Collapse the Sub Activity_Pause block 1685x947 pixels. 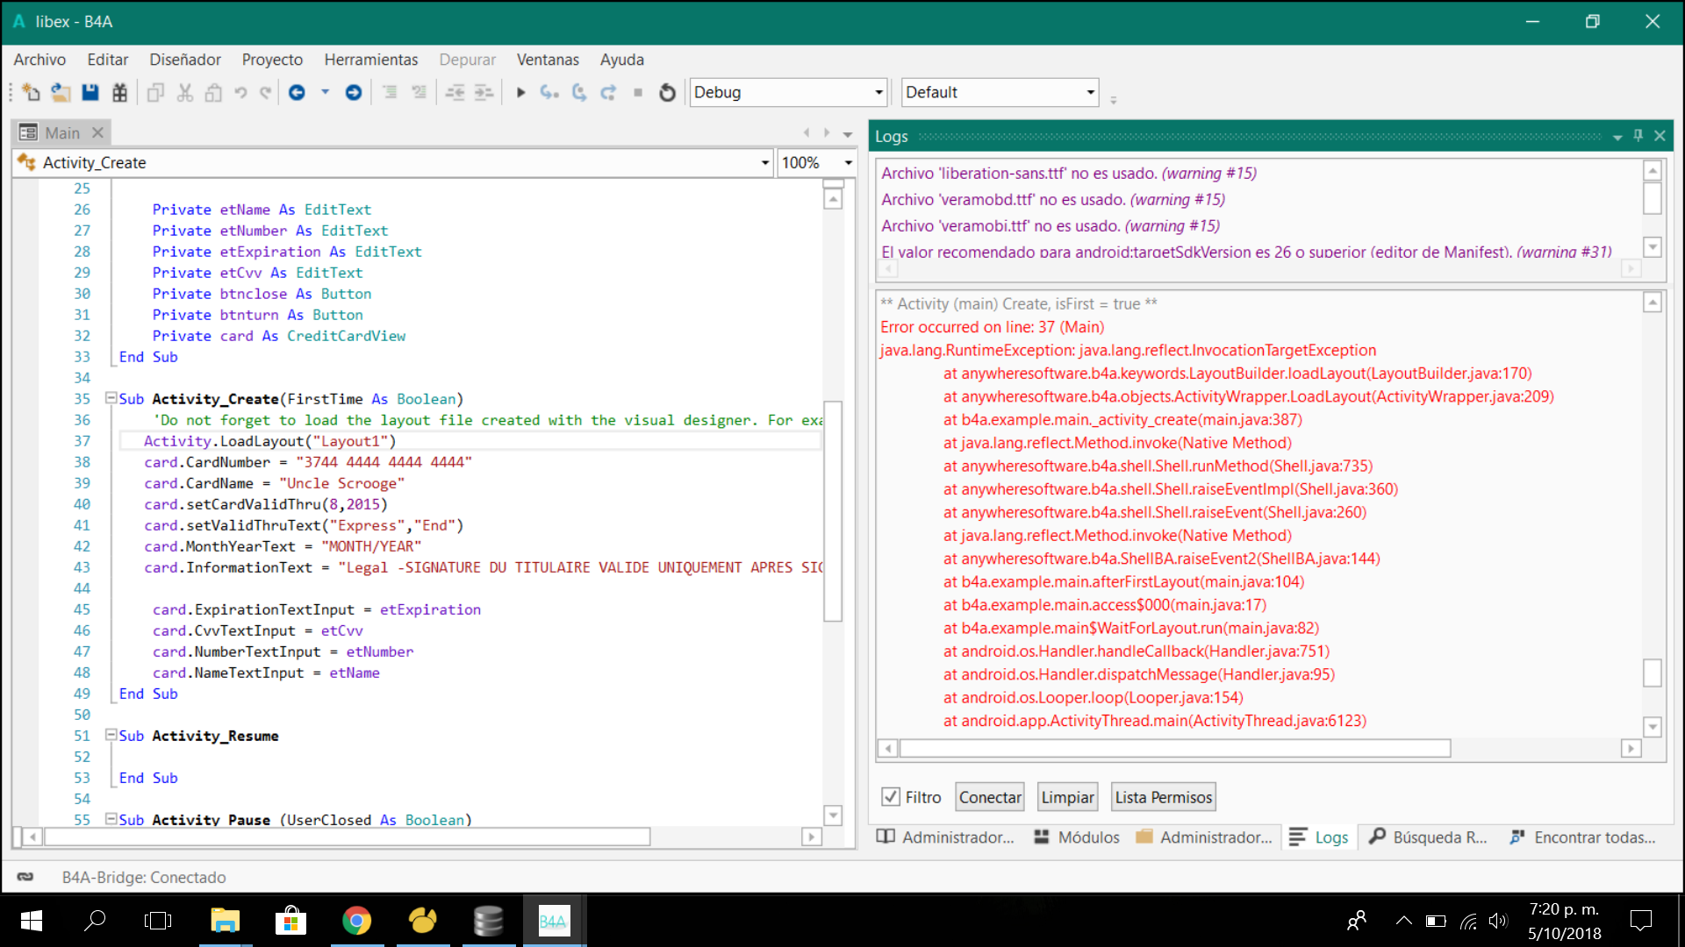(111, 819)
